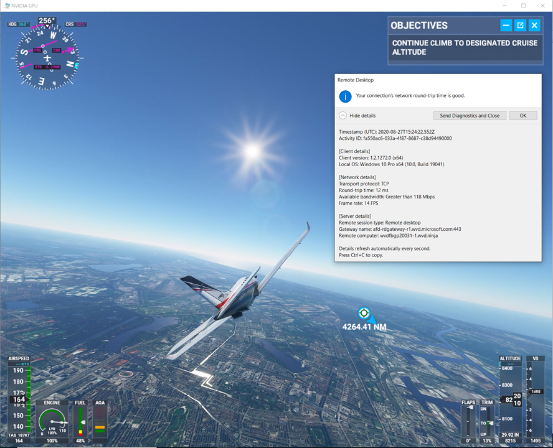Minimize the Objectives panel
Viewport: 553px width, 448px height.
point(506,26)
